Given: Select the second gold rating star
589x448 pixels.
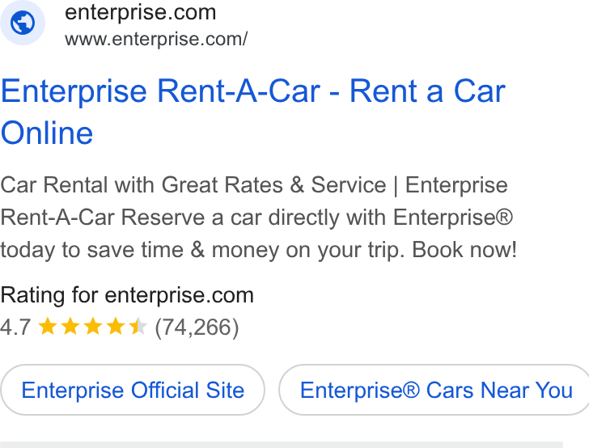Looking at the screenshot, I should 70,326.
